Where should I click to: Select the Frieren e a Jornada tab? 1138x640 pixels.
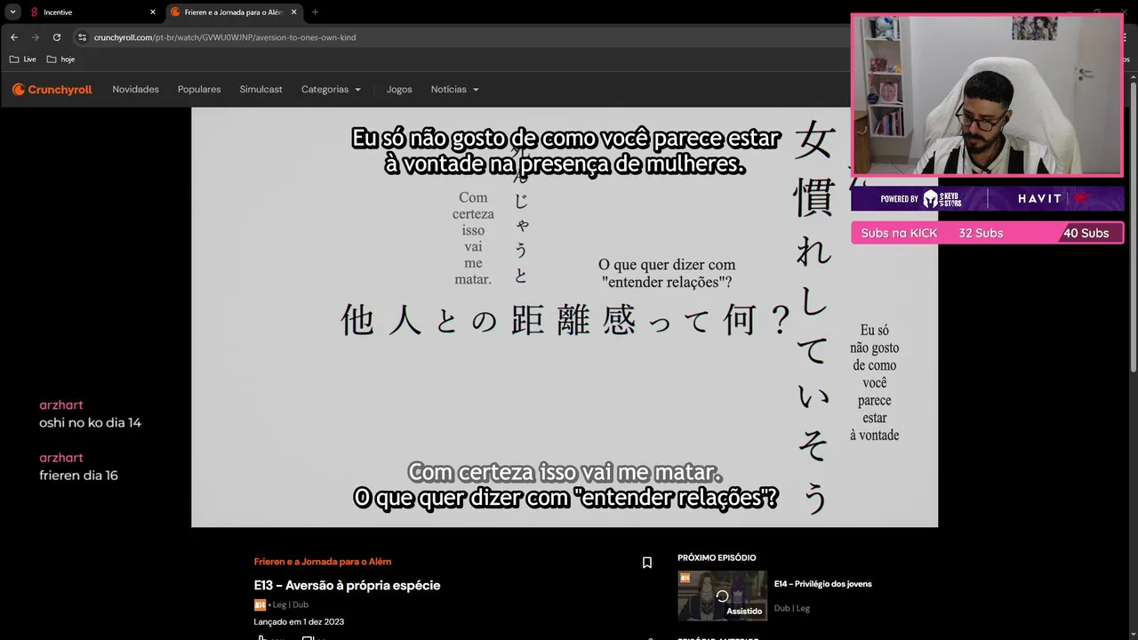click(x=233, y=12)
